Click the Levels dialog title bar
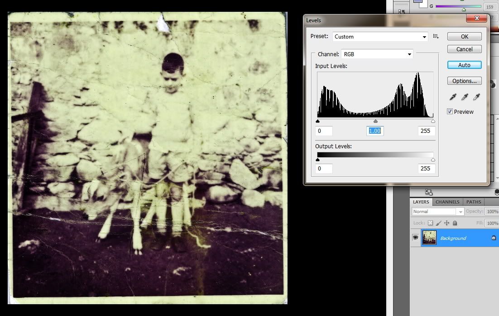499x316 pixels. tap(385, 20)
